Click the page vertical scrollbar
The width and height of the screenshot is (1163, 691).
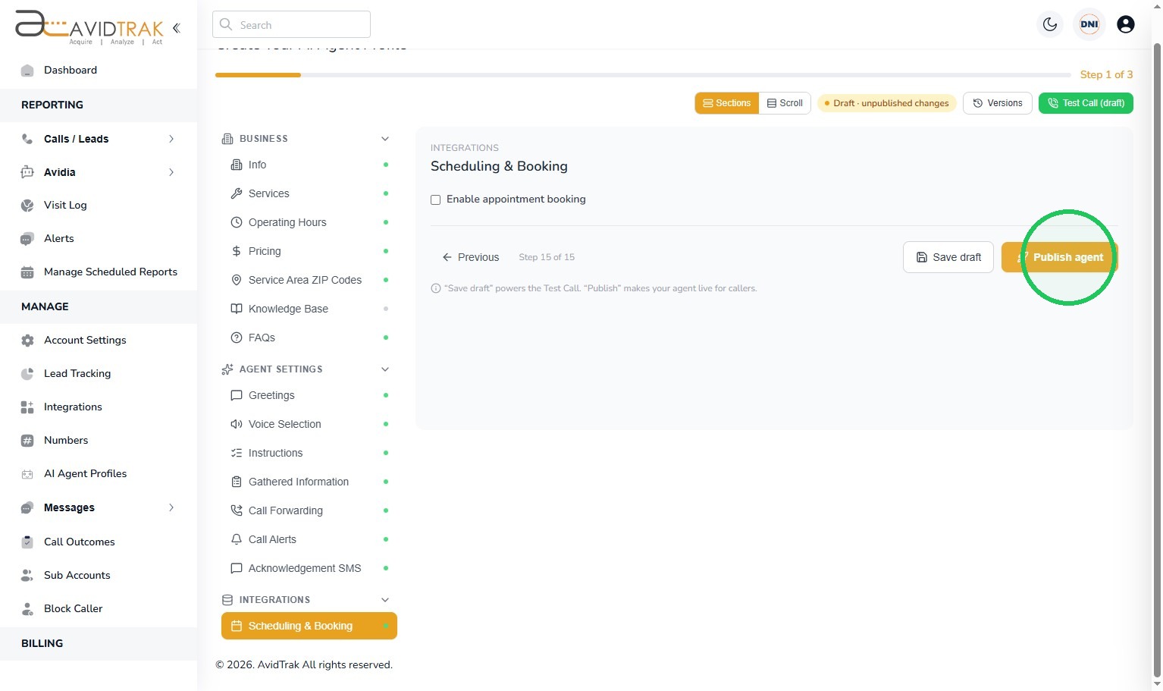coord(1157,360)
